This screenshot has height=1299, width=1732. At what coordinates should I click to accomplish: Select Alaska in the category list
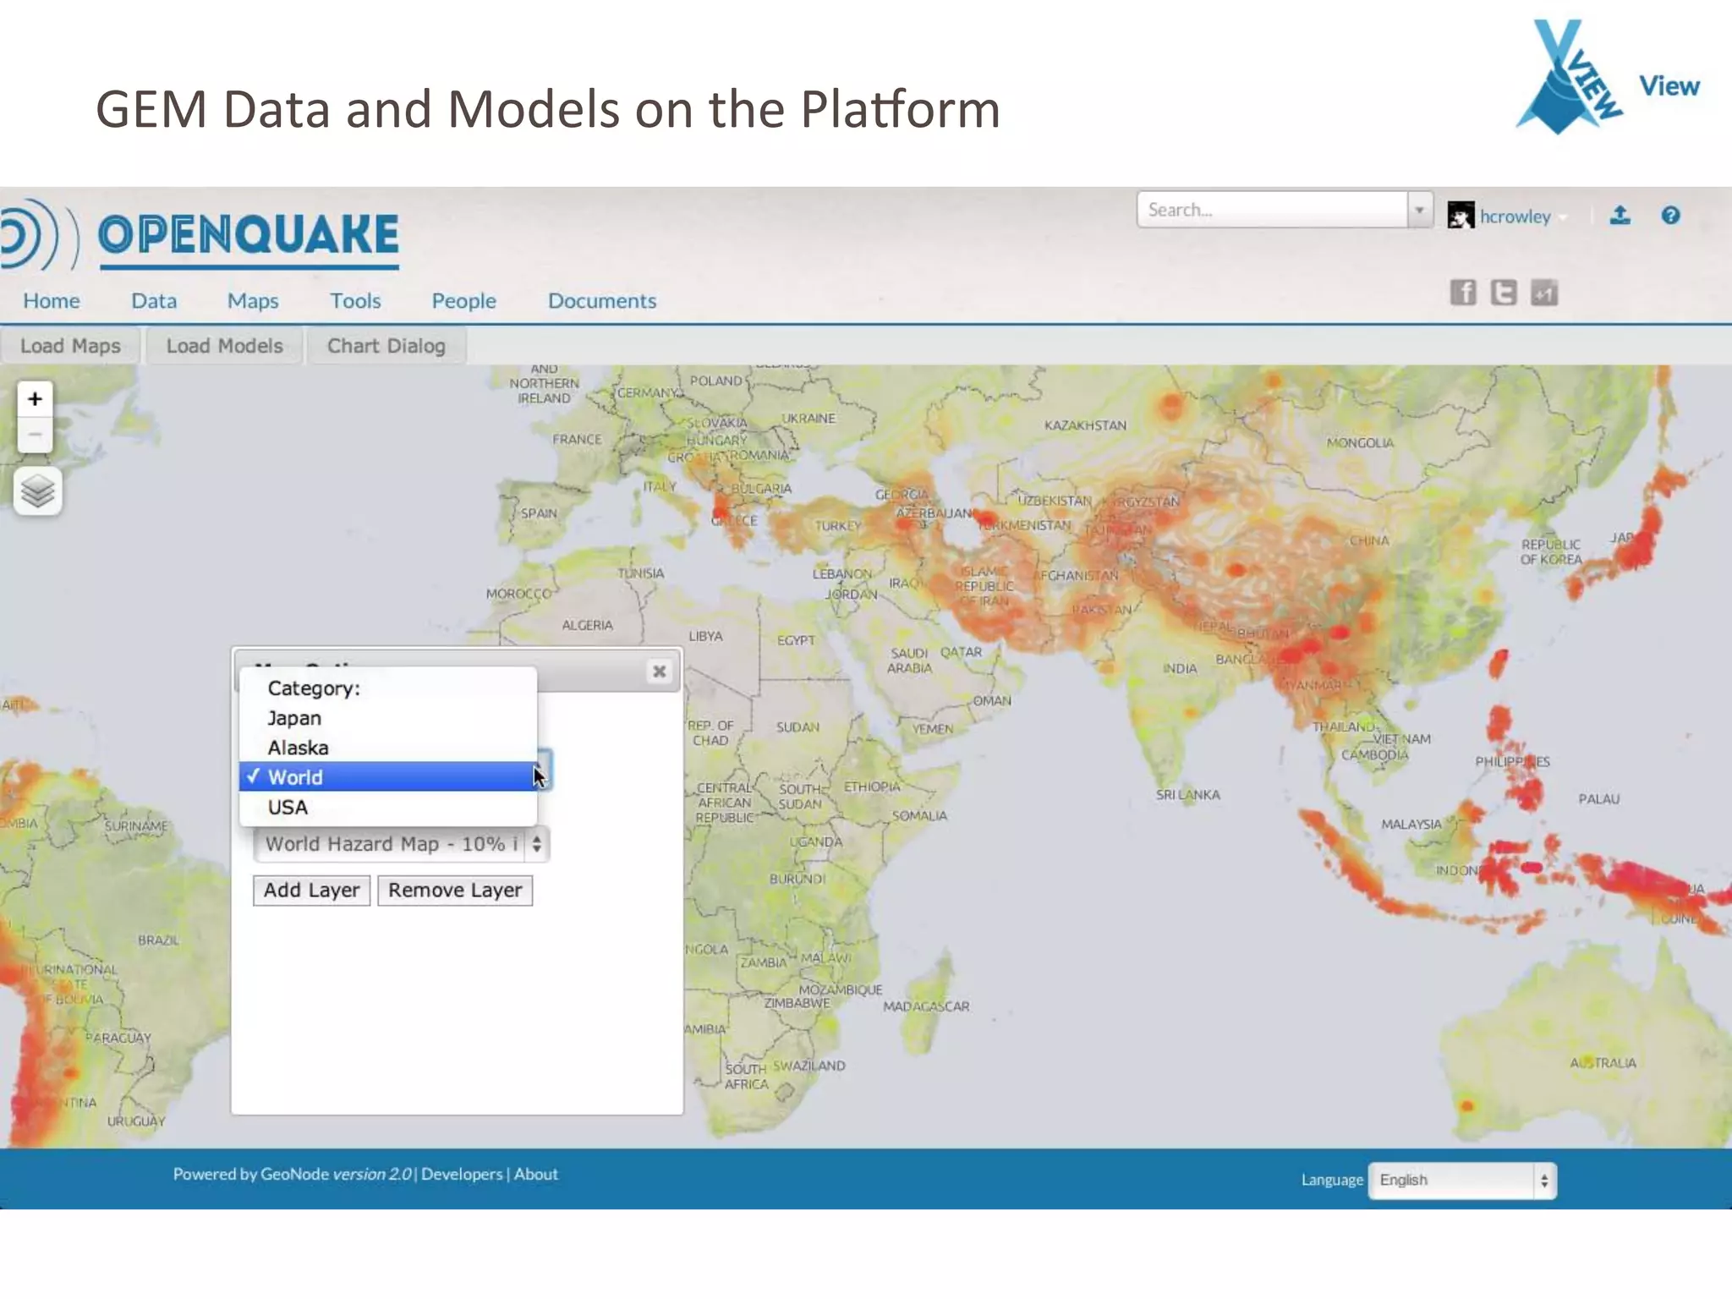[388, 748]
